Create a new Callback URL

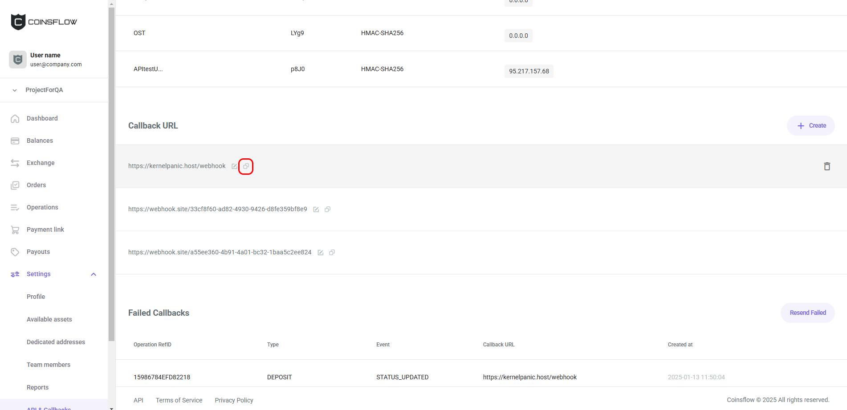[x=810, y=126]
